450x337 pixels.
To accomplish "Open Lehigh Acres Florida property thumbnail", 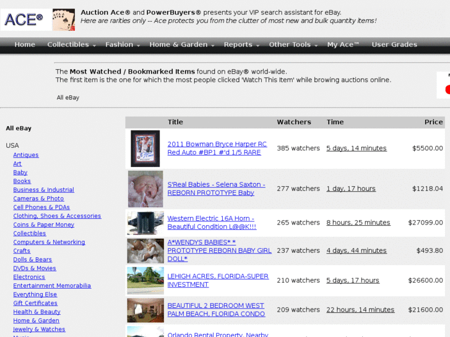I will pos(145,281).
